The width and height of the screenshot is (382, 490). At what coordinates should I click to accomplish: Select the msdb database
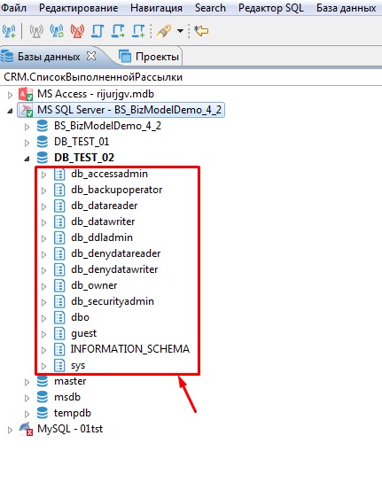(67, 397)
